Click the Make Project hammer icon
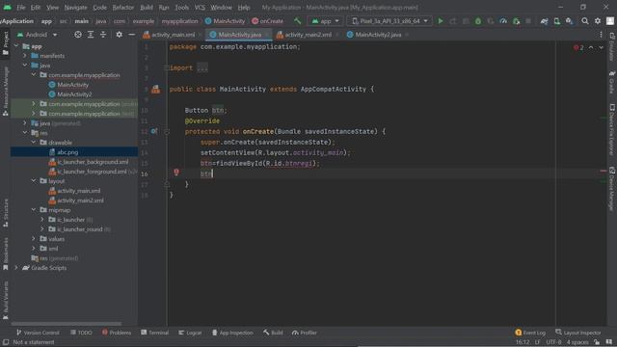The image size is (617, 347). (x=298, y=21)
